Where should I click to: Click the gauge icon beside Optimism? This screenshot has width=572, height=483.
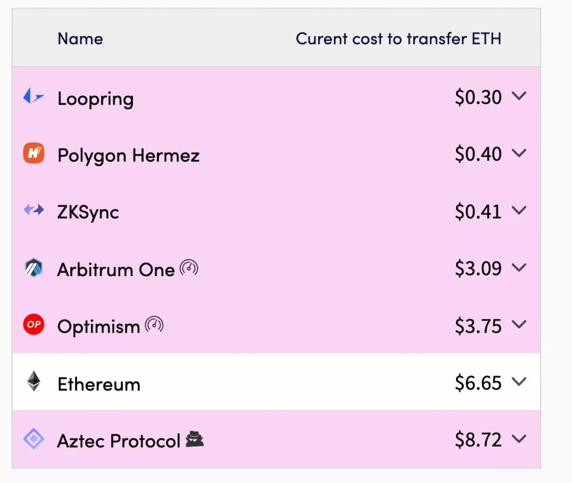154,324
